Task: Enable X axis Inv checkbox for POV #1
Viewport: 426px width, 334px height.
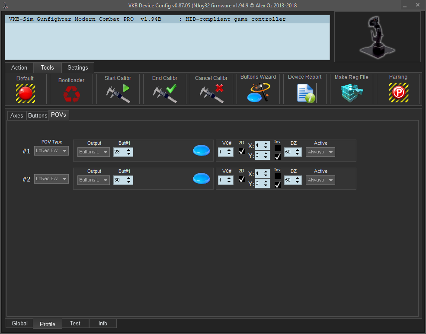Action: [277, 148]
